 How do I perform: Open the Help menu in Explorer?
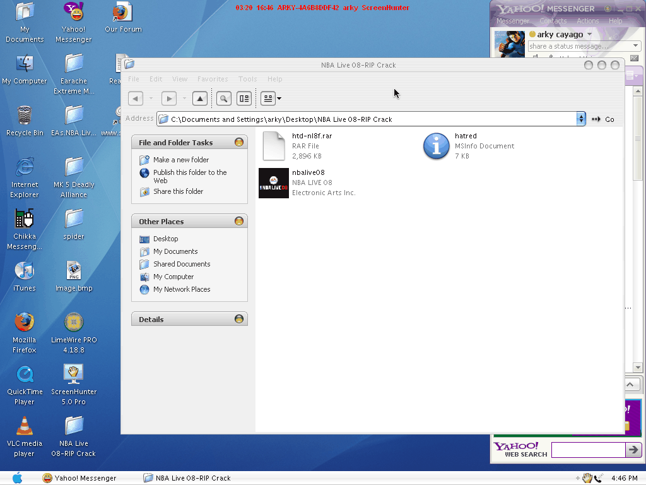coord(275,79)
